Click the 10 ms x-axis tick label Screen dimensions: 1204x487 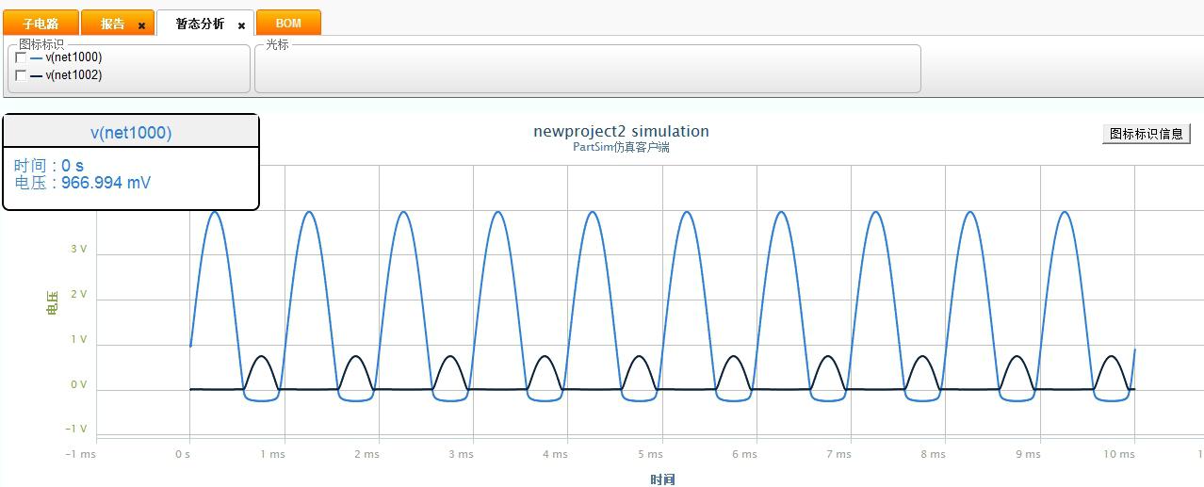[x=1118, y=454]
